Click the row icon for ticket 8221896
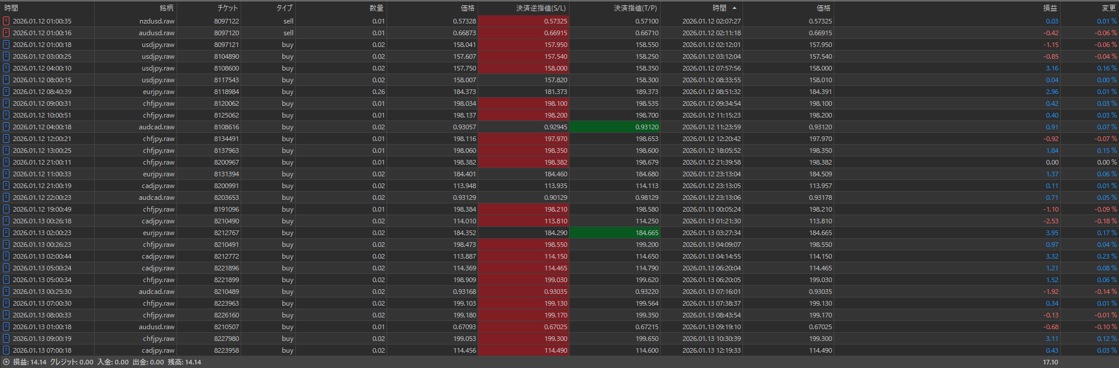 [x=6, y=268]
